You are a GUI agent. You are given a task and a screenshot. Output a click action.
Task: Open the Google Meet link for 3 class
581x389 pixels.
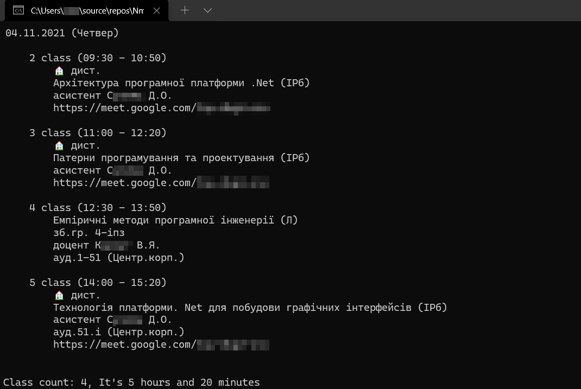click(161, 182)
